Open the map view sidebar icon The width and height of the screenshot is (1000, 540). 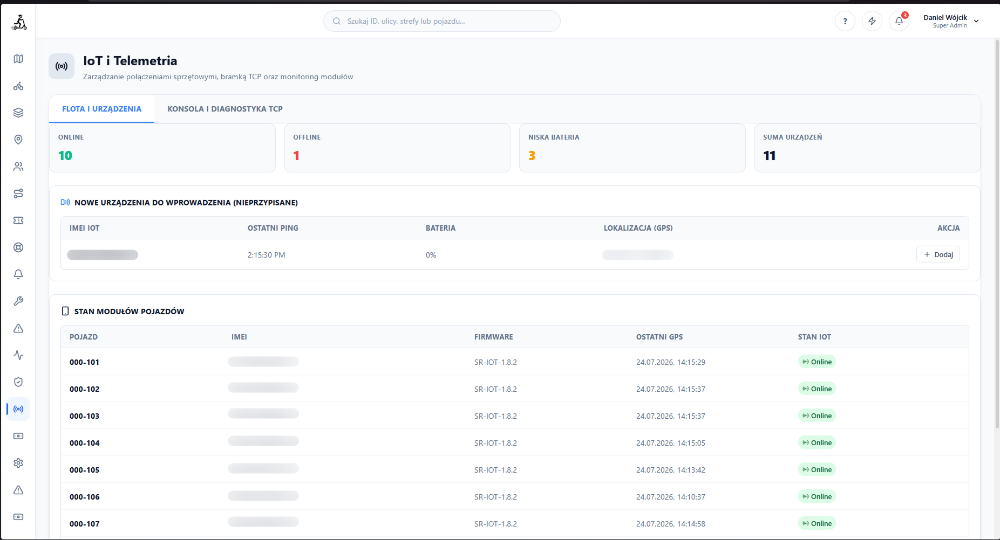click(x=18, y=59)
